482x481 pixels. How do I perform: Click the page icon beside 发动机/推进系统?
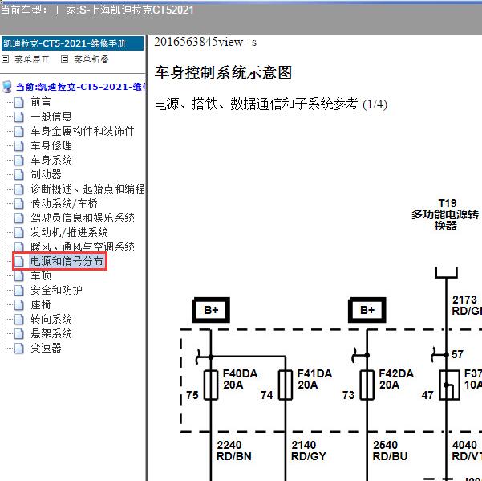coord(18,232)
